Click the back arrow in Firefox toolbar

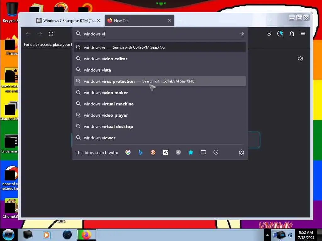tap(28, 34)
